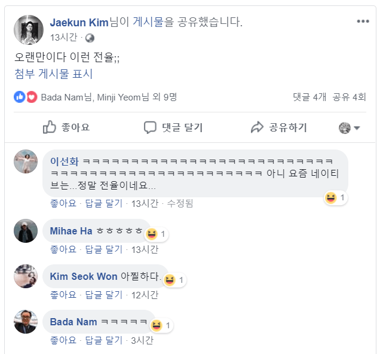Screen dimensions: 380x354
Task: Click 좋아요 under Bada Nam's comment
Action: coord(63,340)
